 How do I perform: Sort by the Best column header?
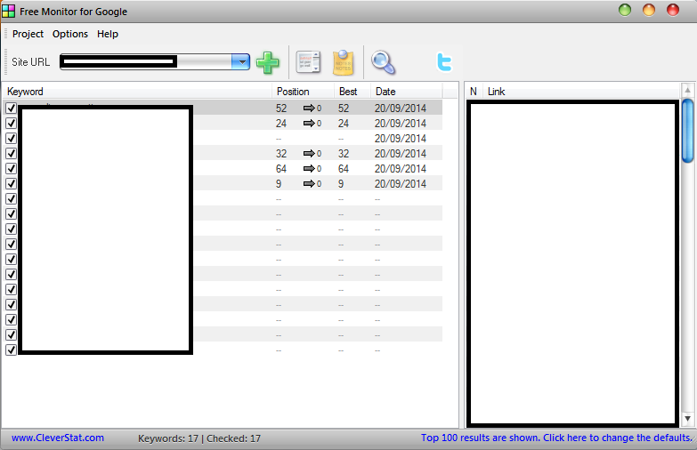(353, 92)
